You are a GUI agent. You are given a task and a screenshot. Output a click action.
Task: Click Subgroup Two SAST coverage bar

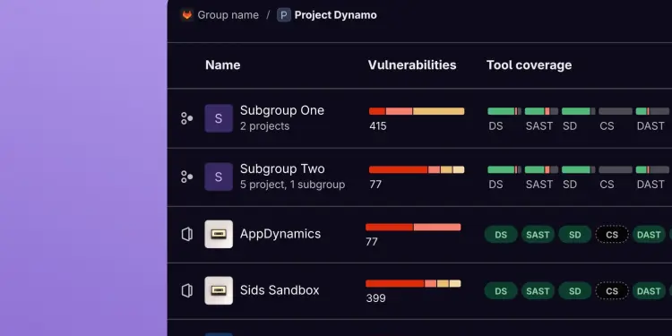pos(541,169)
